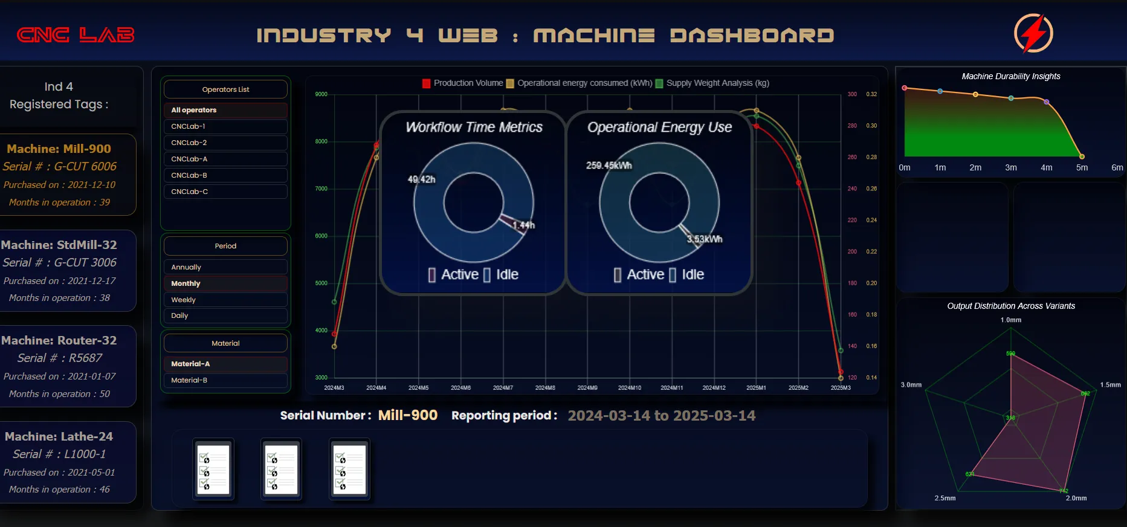Viewport: 1127px width, 527px height.
Task: Select the Weekly period option
Action: pyautogui.click(x=225, y=300)
